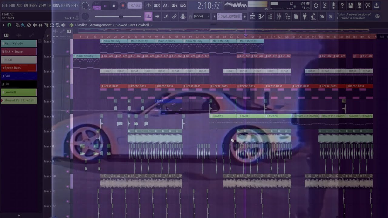The height and width of the screenshot is (218, 388).
Task: Add a new pattern with plus button
Action: tap(244, 16)
